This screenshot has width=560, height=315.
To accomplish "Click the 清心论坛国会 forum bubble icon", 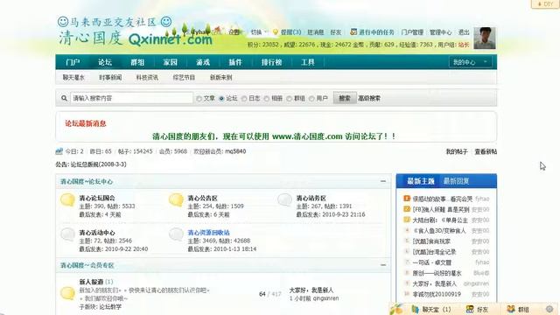I will (x=67, y=200).
